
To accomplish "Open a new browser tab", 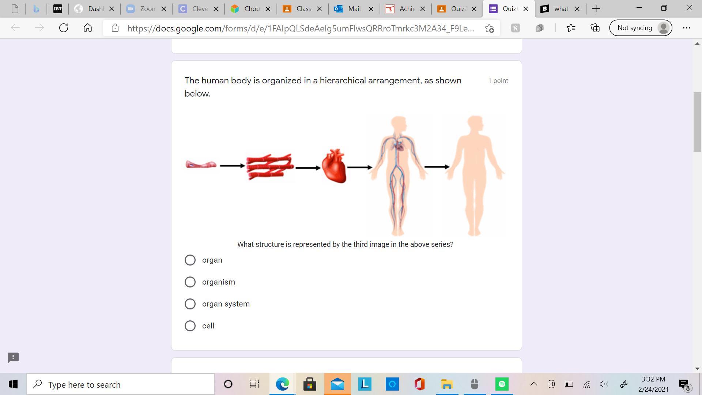I will point(596,9).
